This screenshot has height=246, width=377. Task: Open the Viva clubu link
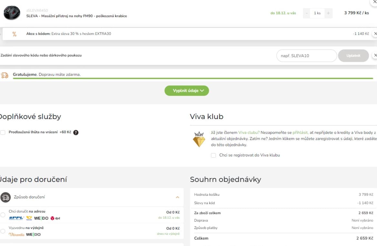[249, 133]
